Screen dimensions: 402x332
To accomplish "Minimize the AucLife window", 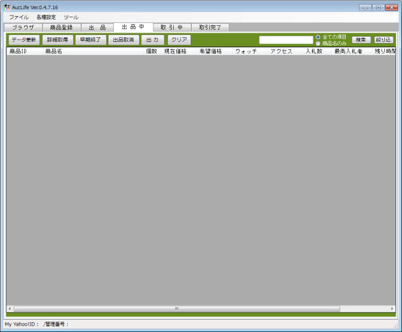I will pos(365,7).
